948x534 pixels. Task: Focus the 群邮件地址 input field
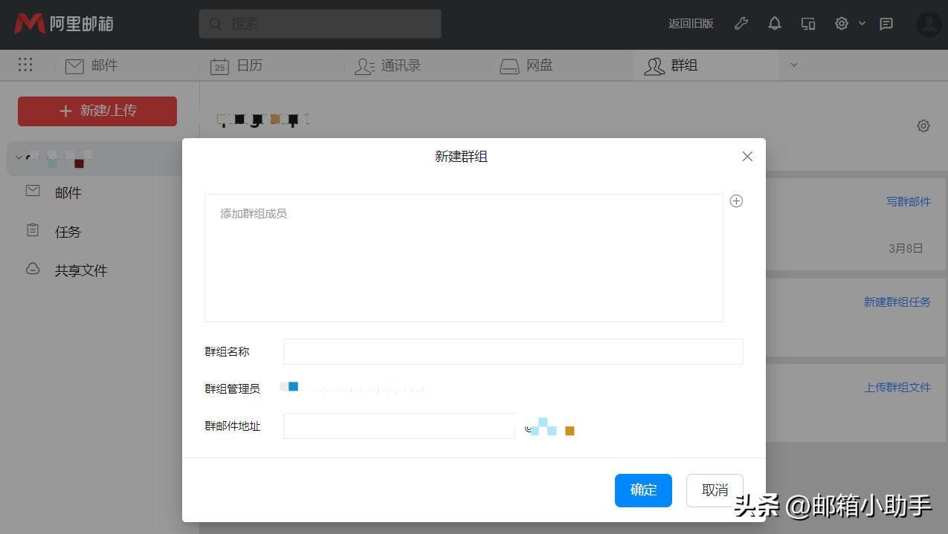[399, 426]
